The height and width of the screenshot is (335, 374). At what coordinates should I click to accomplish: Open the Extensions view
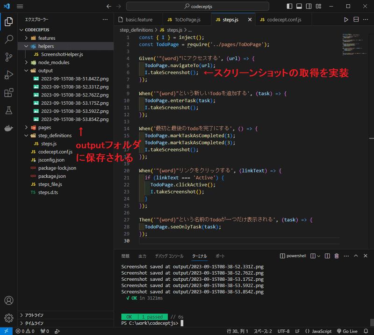coord(9,93)
